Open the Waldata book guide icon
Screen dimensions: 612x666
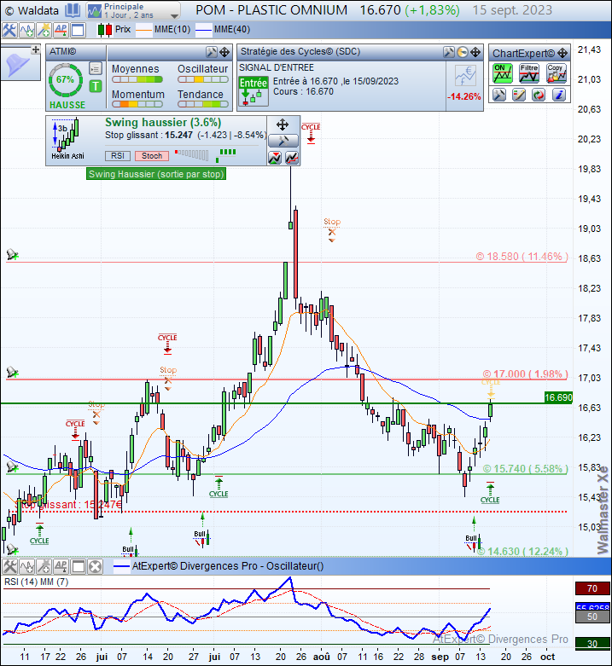point(73,10)
